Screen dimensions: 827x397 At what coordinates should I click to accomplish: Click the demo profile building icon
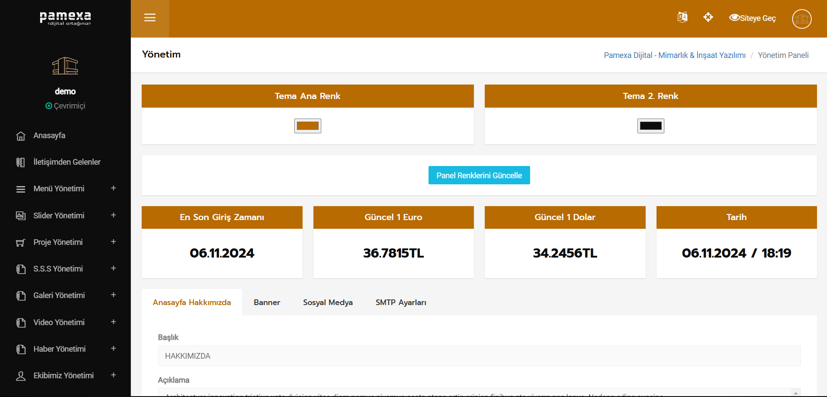click(65, 66)
